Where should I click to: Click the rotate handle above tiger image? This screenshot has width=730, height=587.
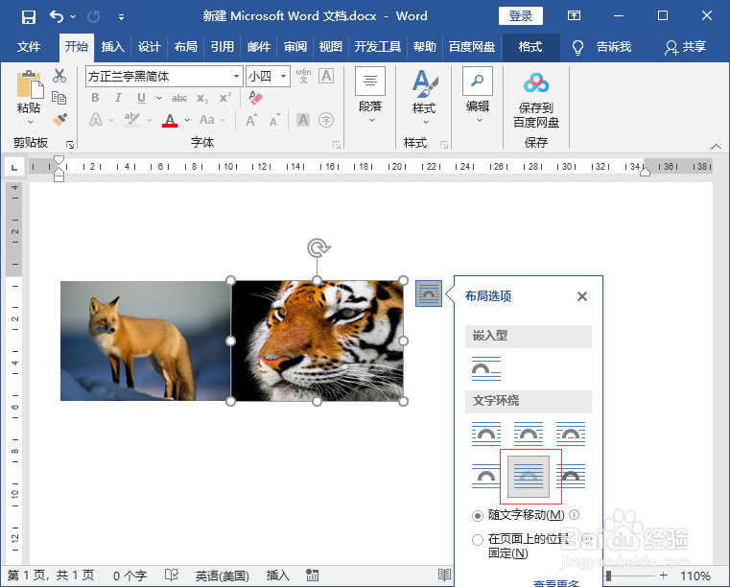(318, 248)
